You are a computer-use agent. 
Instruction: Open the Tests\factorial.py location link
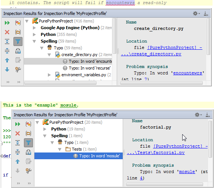(156, 152)
